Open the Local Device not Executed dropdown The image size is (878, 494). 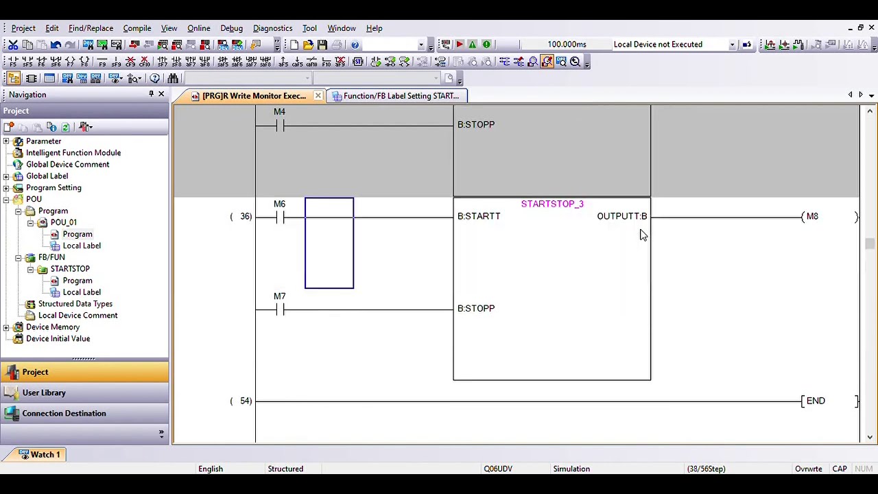click(x=732, y=45)
